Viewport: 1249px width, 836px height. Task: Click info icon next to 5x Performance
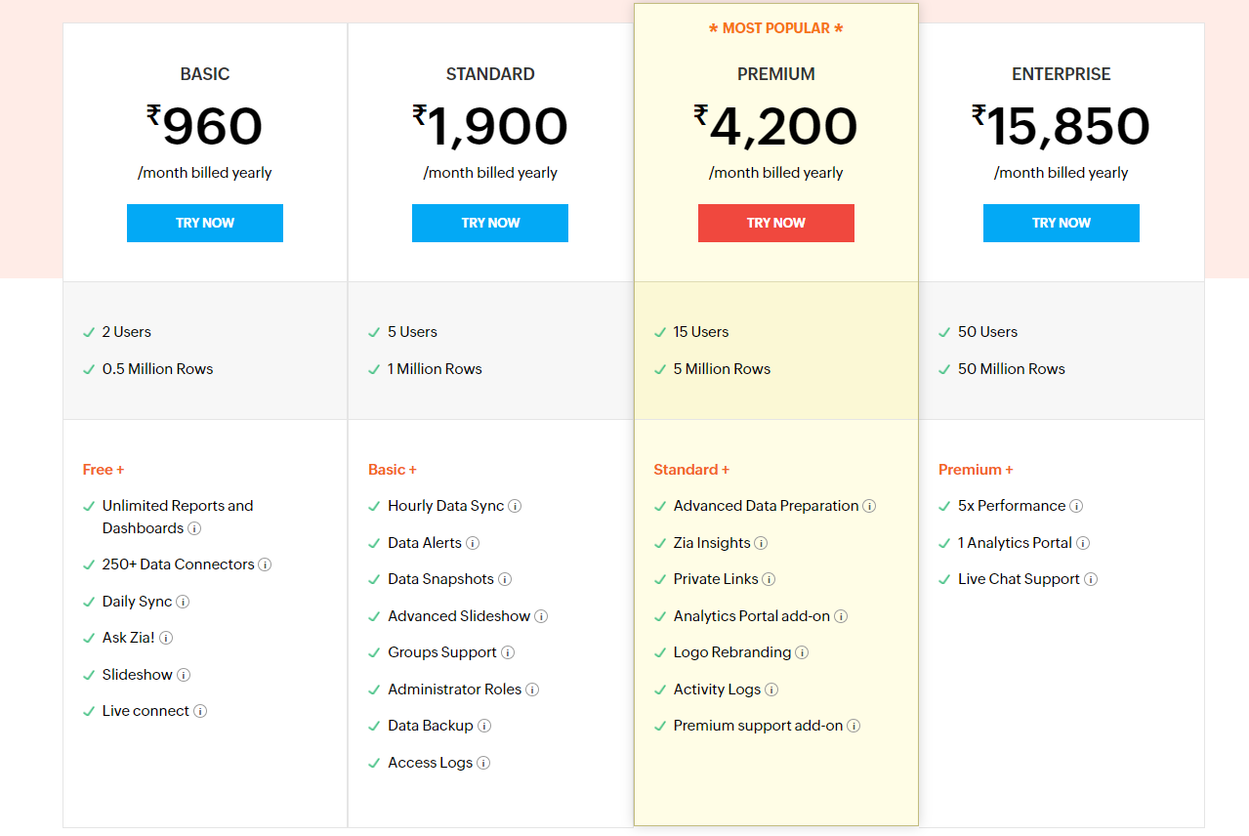coord(1076,506)
